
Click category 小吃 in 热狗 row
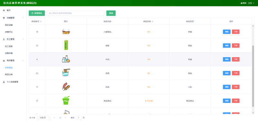(190, 87)
